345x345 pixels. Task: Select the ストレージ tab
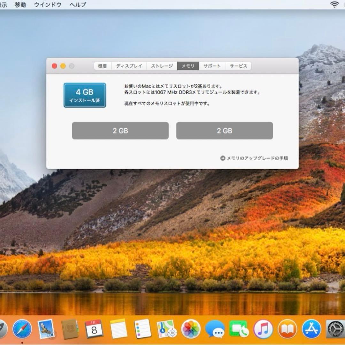(162, 66)
